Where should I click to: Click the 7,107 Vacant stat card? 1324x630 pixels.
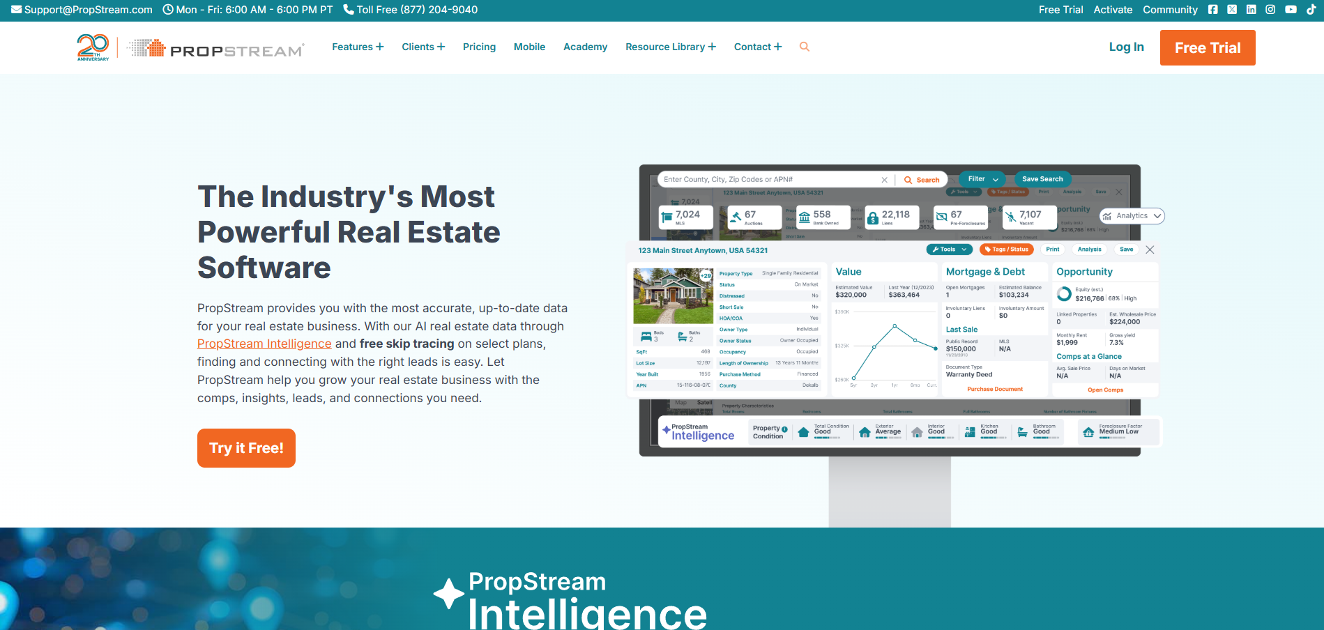coord(1030,217)
